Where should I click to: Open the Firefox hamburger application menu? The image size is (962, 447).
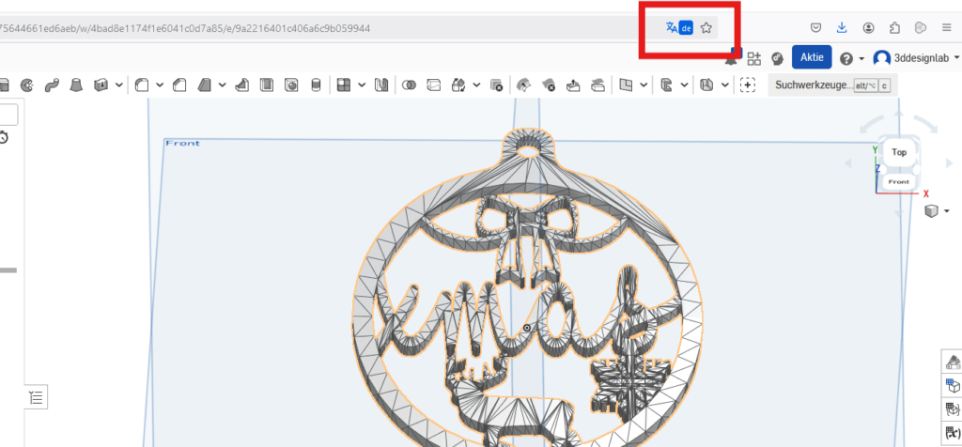(x=947, y=27)
